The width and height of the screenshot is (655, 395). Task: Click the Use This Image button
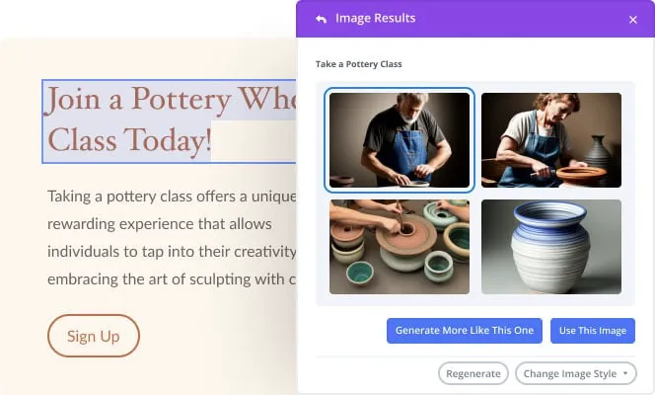[x=592, y=331]
